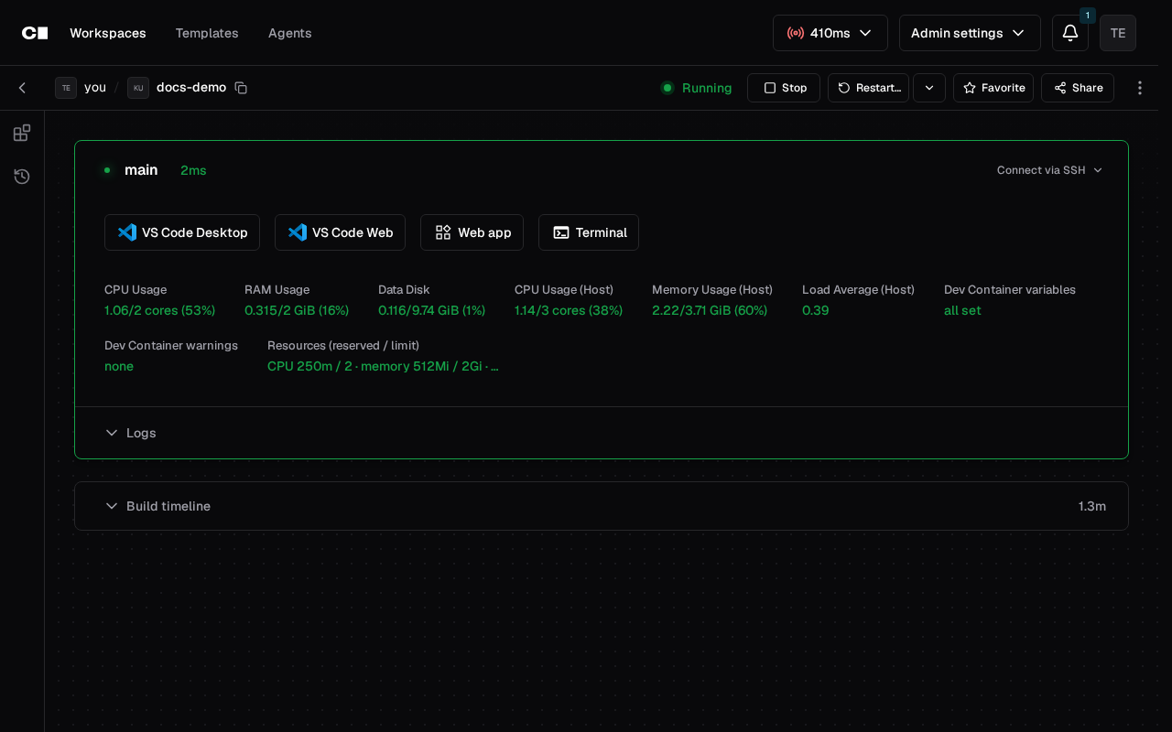Viewport: 1172px width, 732px height.
Task: Click the CPU Usage value 1.06/2 cores
Action: (x=160, y=310)
